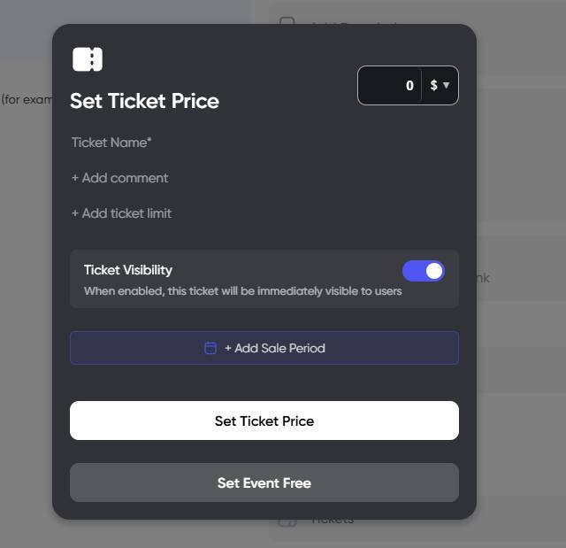Click the calendar icon for sale period

[x=210, y=348]
